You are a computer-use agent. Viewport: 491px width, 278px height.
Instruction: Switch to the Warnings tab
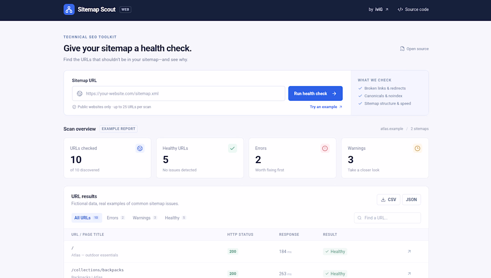[145, 218]
